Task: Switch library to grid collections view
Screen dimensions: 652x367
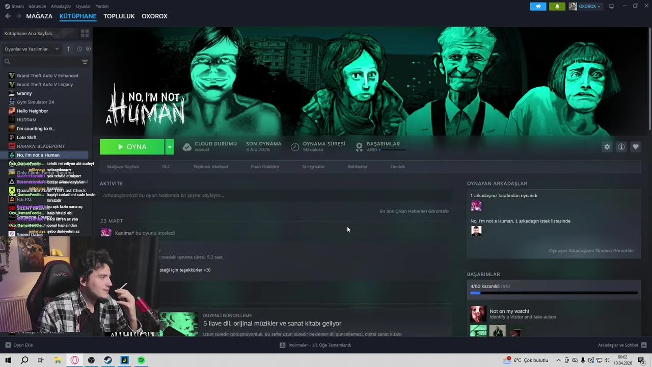Action: tap(85, 33)
